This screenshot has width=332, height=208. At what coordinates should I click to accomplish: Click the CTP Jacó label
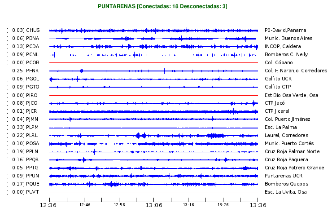(275, 103)
